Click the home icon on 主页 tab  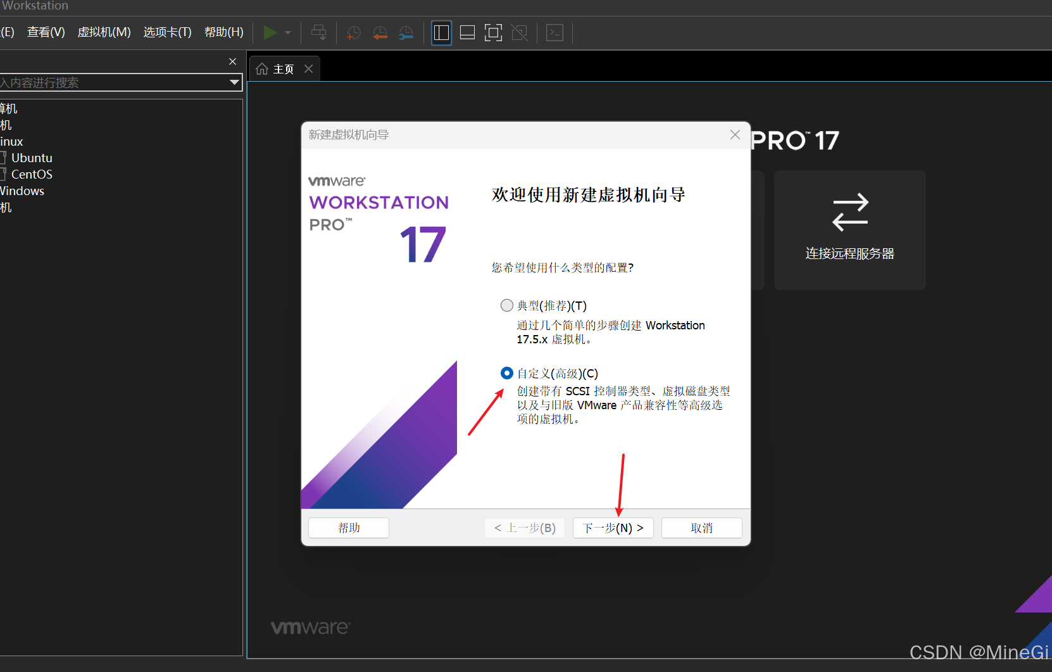tap(262, 68)
